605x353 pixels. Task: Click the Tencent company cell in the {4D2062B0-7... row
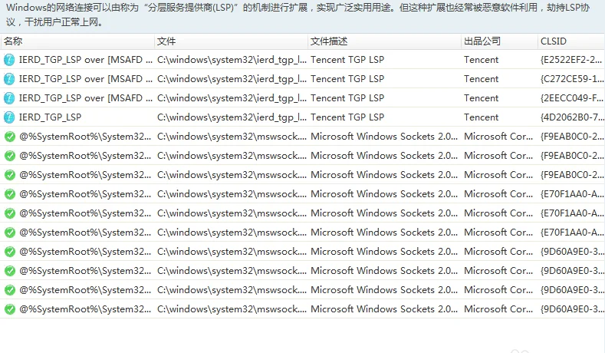481,117
